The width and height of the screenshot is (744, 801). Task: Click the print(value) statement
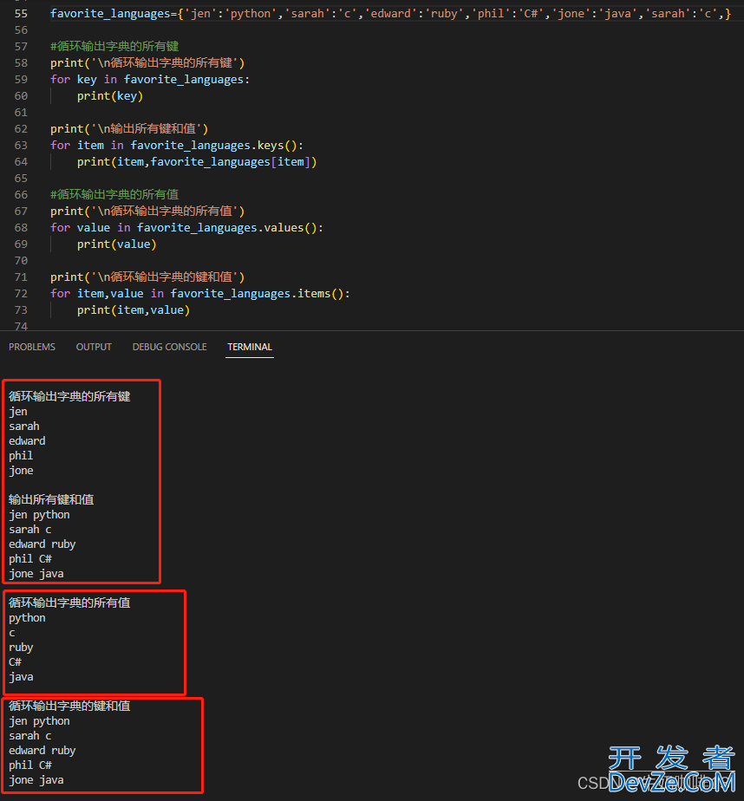116,244
